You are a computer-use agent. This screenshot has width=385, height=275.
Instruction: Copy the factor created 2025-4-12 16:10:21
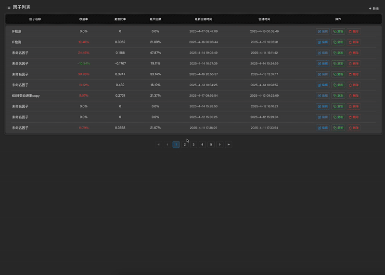[338, 106]
